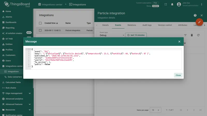This screenshot has height=116, width=207.
Task: Sort by the Name column header
Action: (68, 23)
